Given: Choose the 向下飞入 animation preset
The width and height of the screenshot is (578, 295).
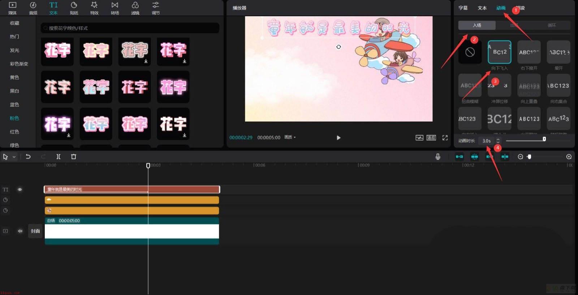Looking at the screenshot, I should [x=500, y=52].
